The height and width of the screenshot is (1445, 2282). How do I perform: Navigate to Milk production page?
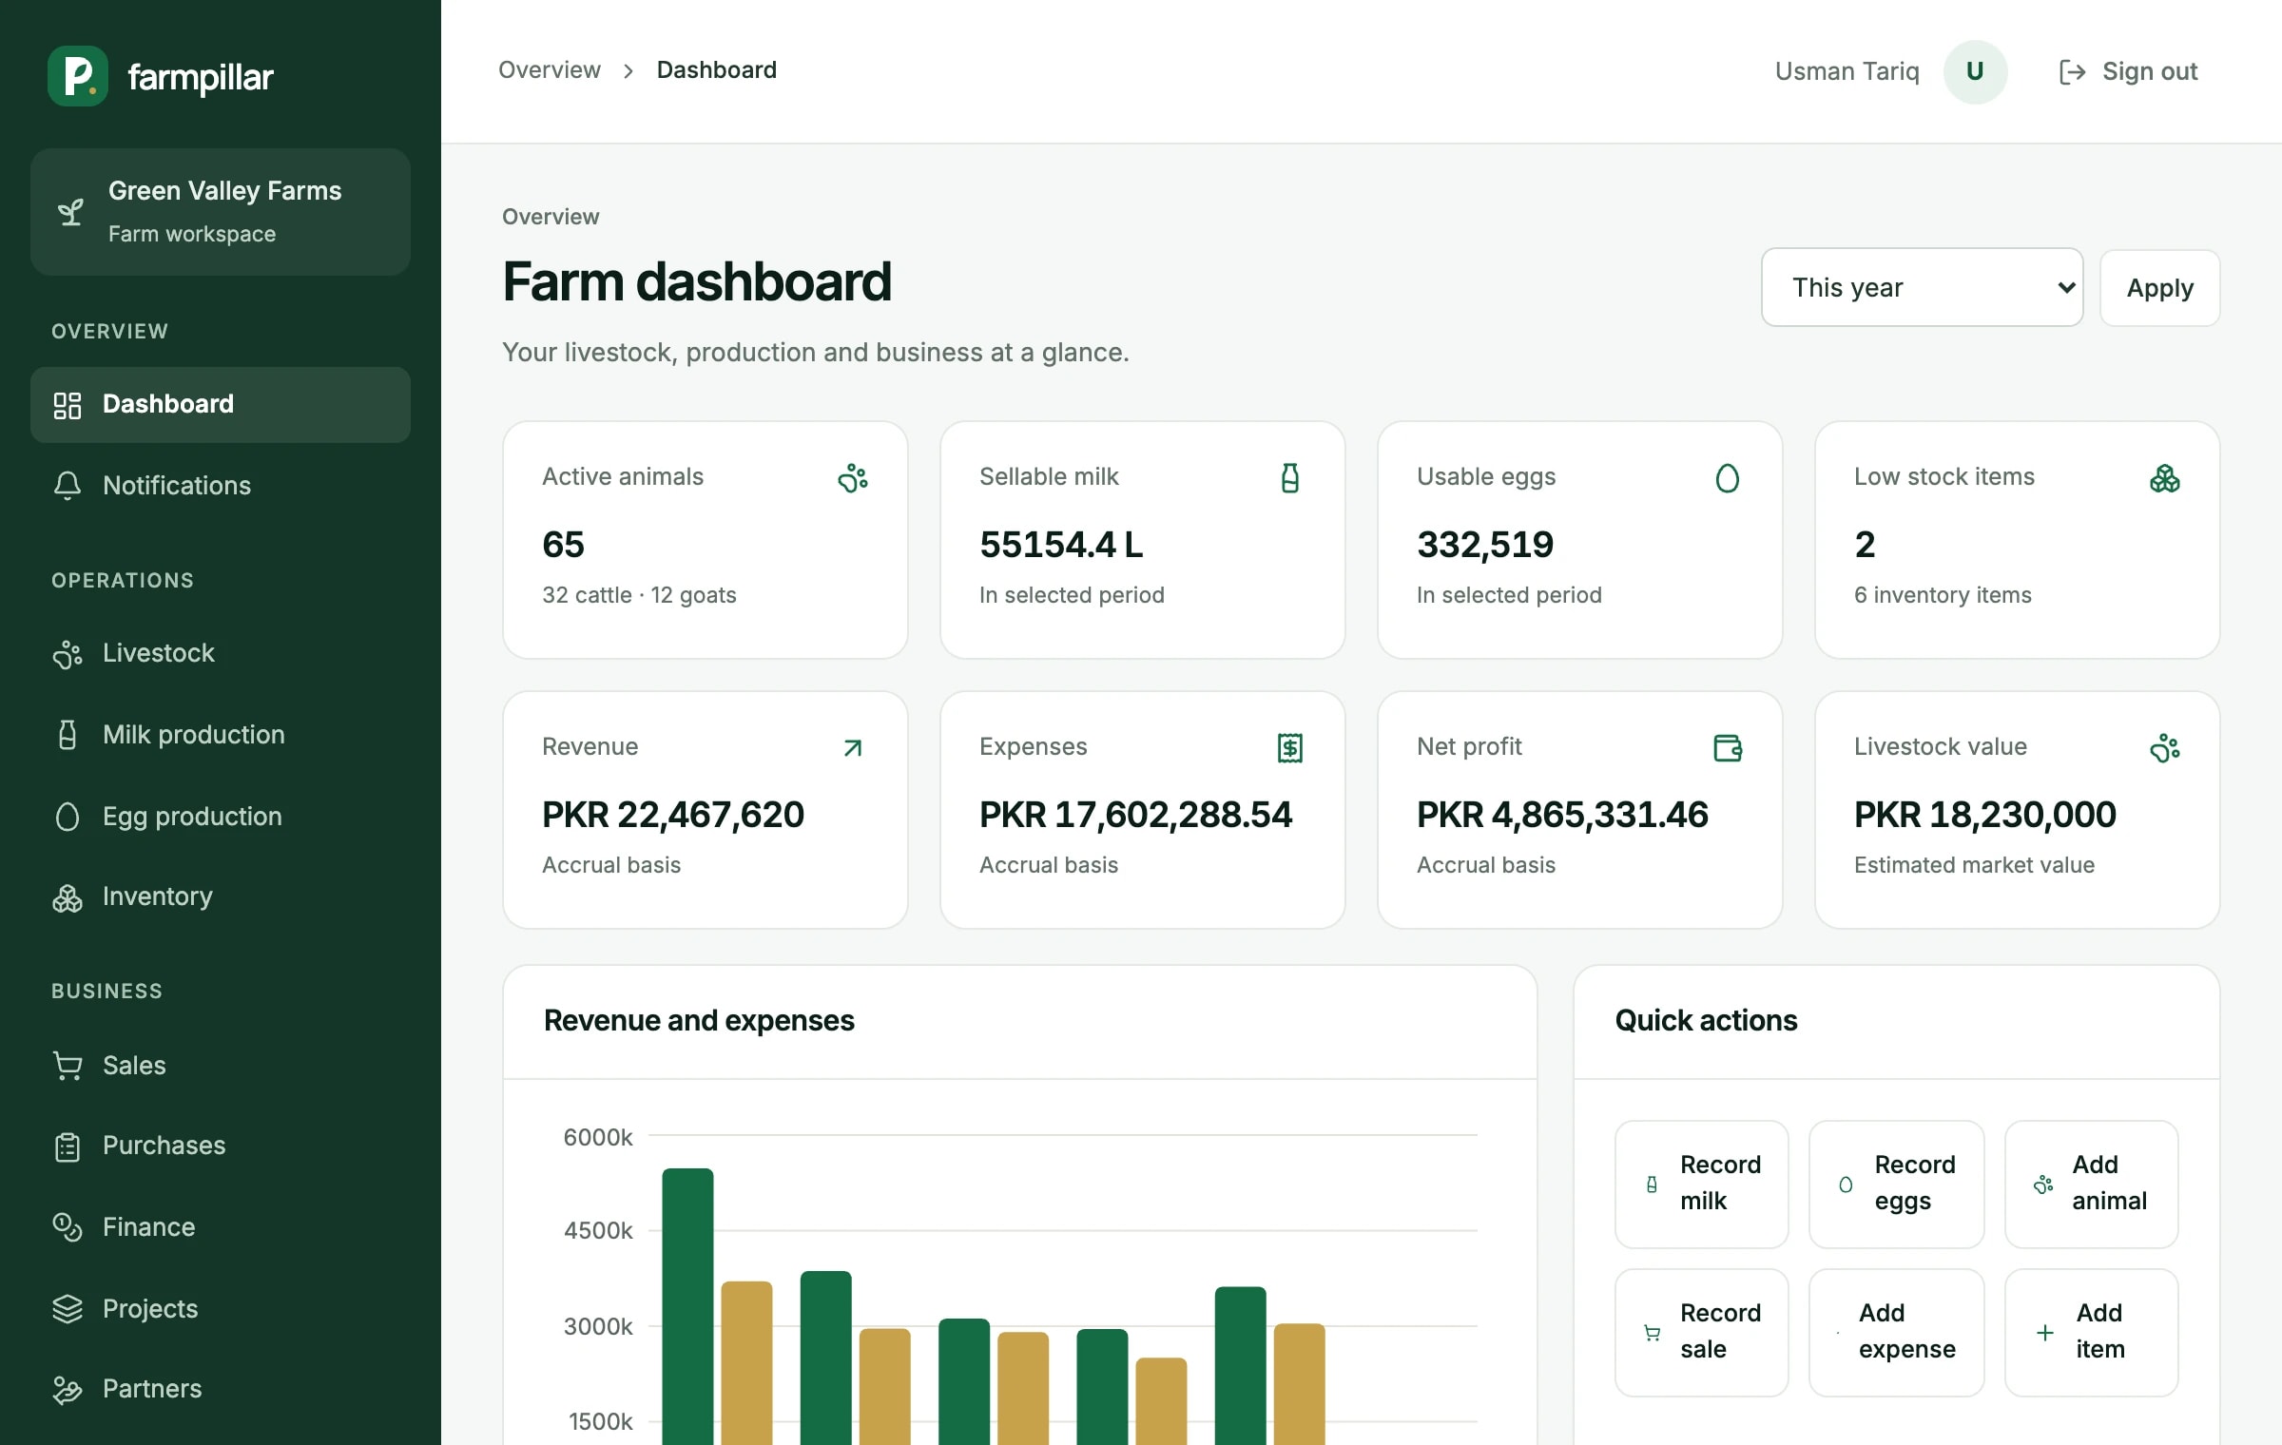(221, 735)
